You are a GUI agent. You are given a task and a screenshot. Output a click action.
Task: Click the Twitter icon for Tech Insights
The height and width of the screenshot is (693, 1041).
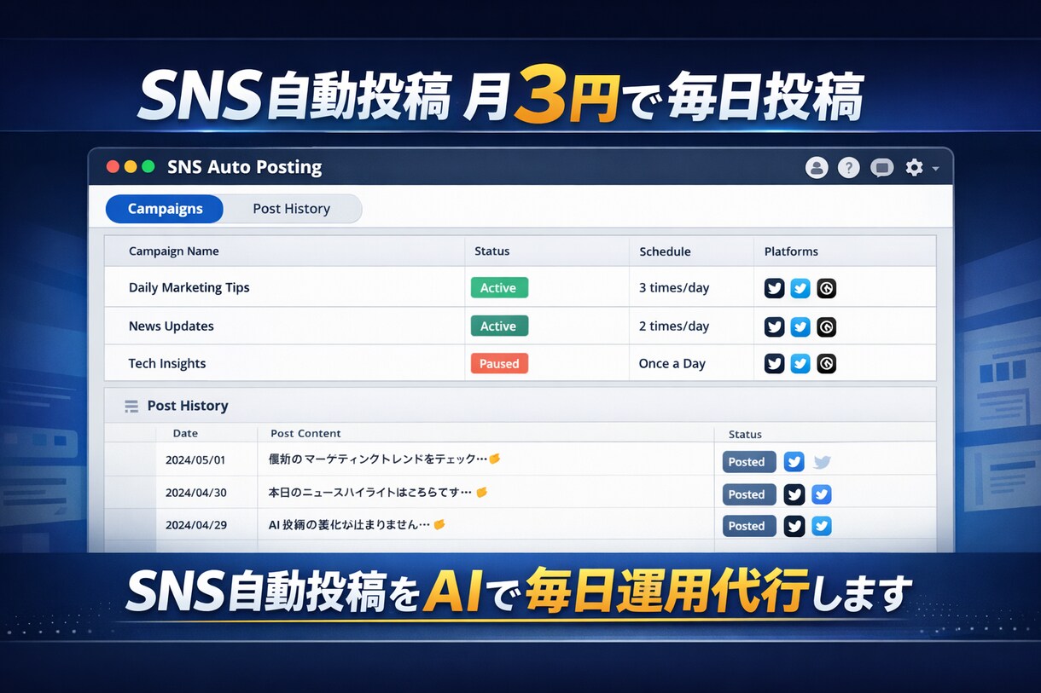pos(800,364)
